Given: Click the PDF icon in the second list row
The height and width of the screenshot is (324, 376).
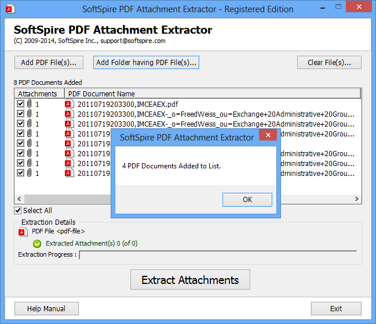Looking at the screenshot, I should (x=69, y=114).
